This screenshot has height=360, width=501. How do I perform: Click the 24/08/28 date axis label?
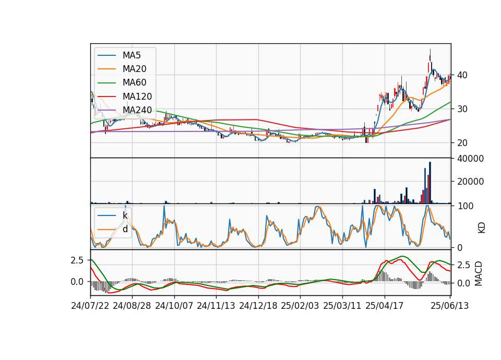click(132, 306)
